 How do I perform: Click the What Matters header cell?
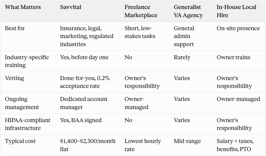23,7
